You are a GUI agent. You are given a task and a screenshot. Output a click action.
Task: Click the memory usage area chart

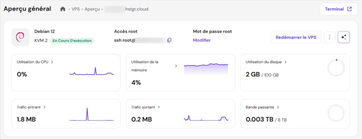coord(206,69)
